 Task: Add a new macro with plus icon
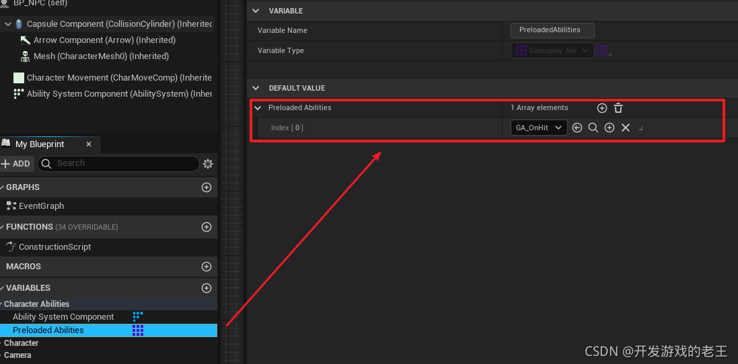206,267
